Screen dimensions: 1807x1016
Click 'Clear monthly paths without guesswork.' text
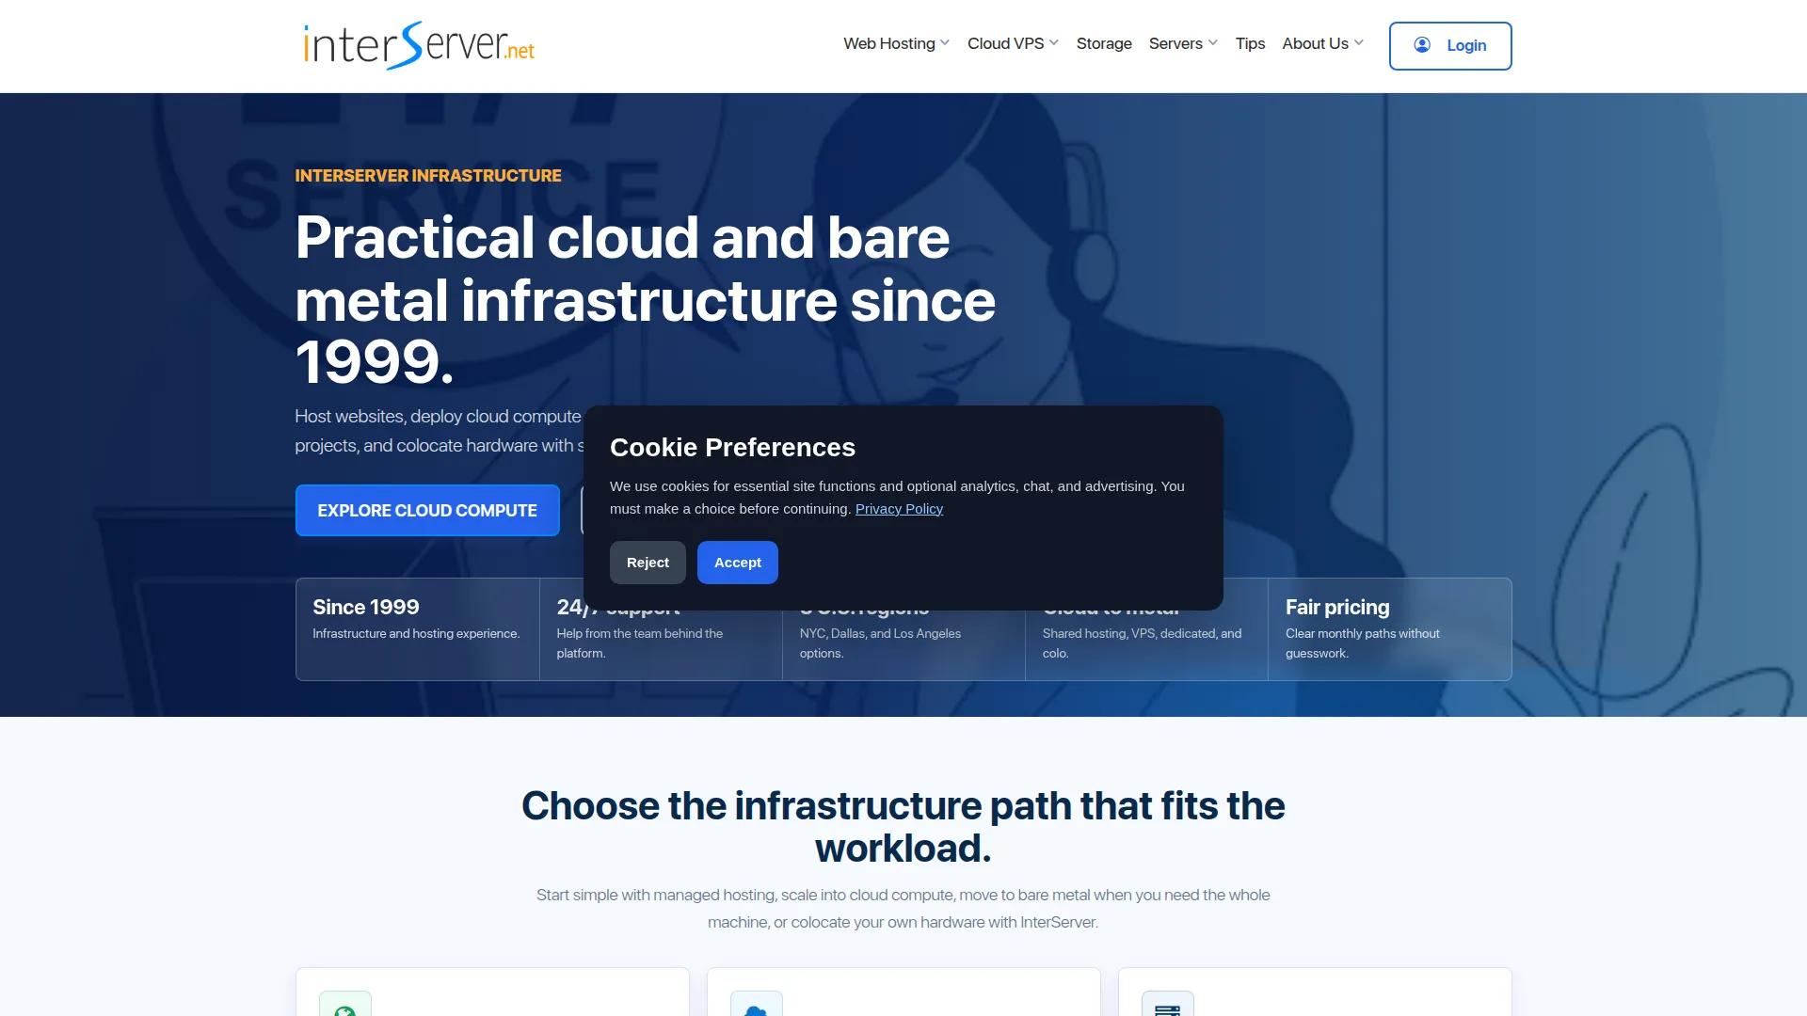coord(1363,643)
